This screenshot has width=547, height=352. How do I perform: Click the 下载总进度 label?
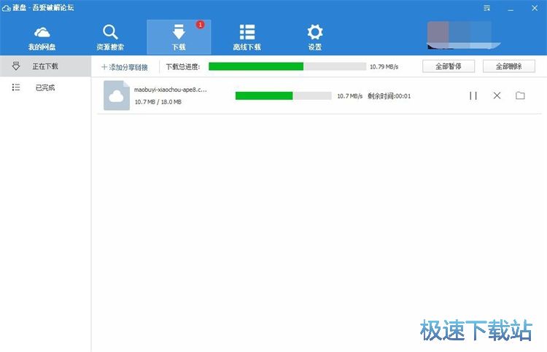pos(183,66)
